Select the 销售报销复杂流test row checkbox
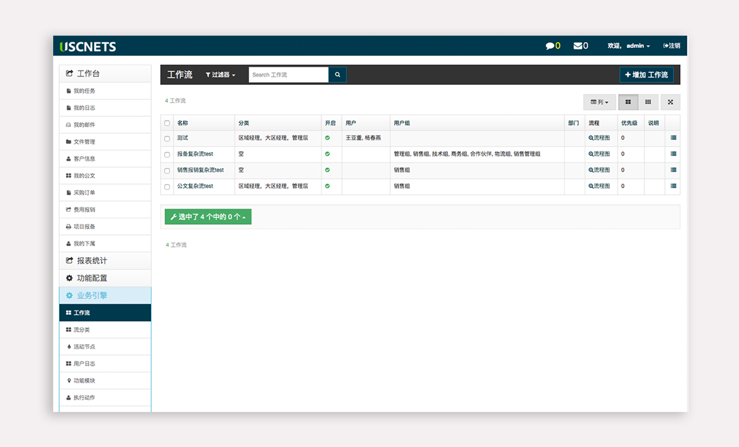The height and width of the screenshot is (447, 739). point(167,170)
